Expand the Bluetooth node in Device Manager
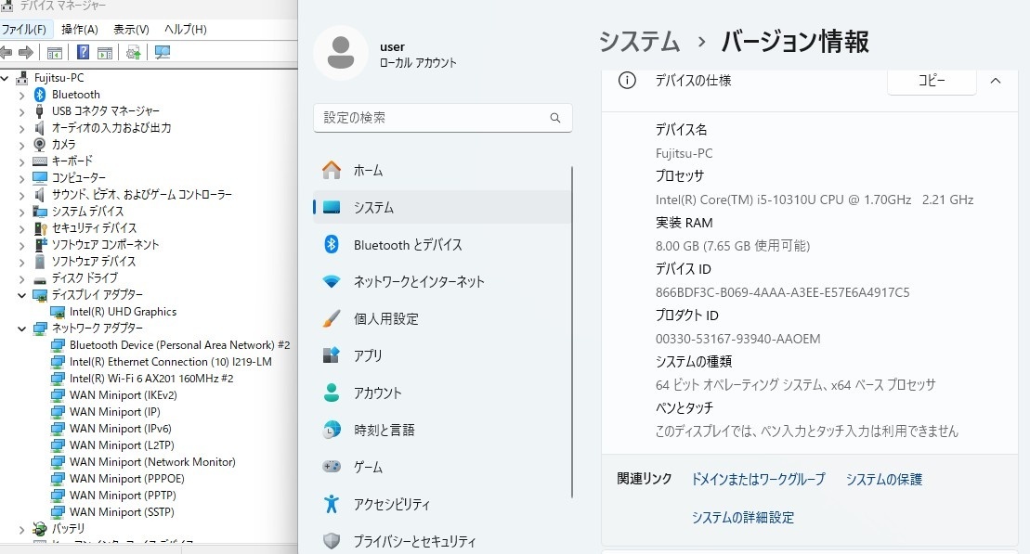 pos(21,96)
